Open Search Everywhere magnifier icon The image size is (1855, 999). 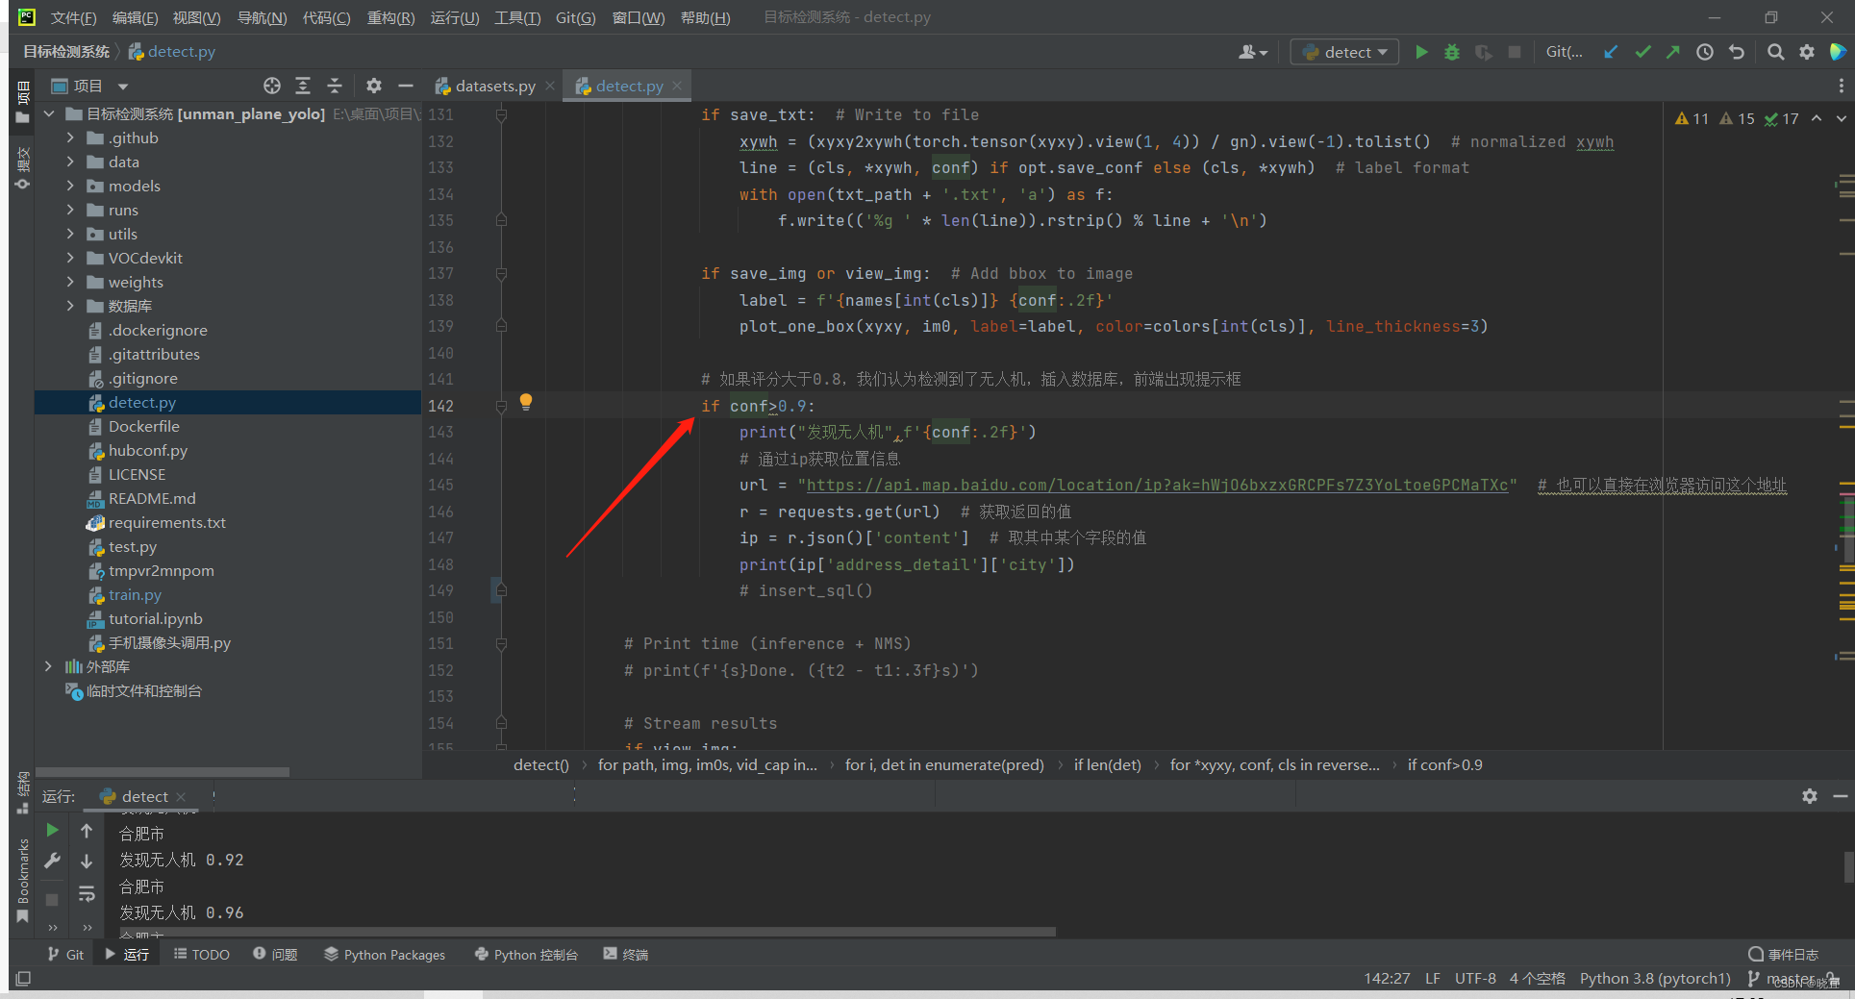[1775, 52]
